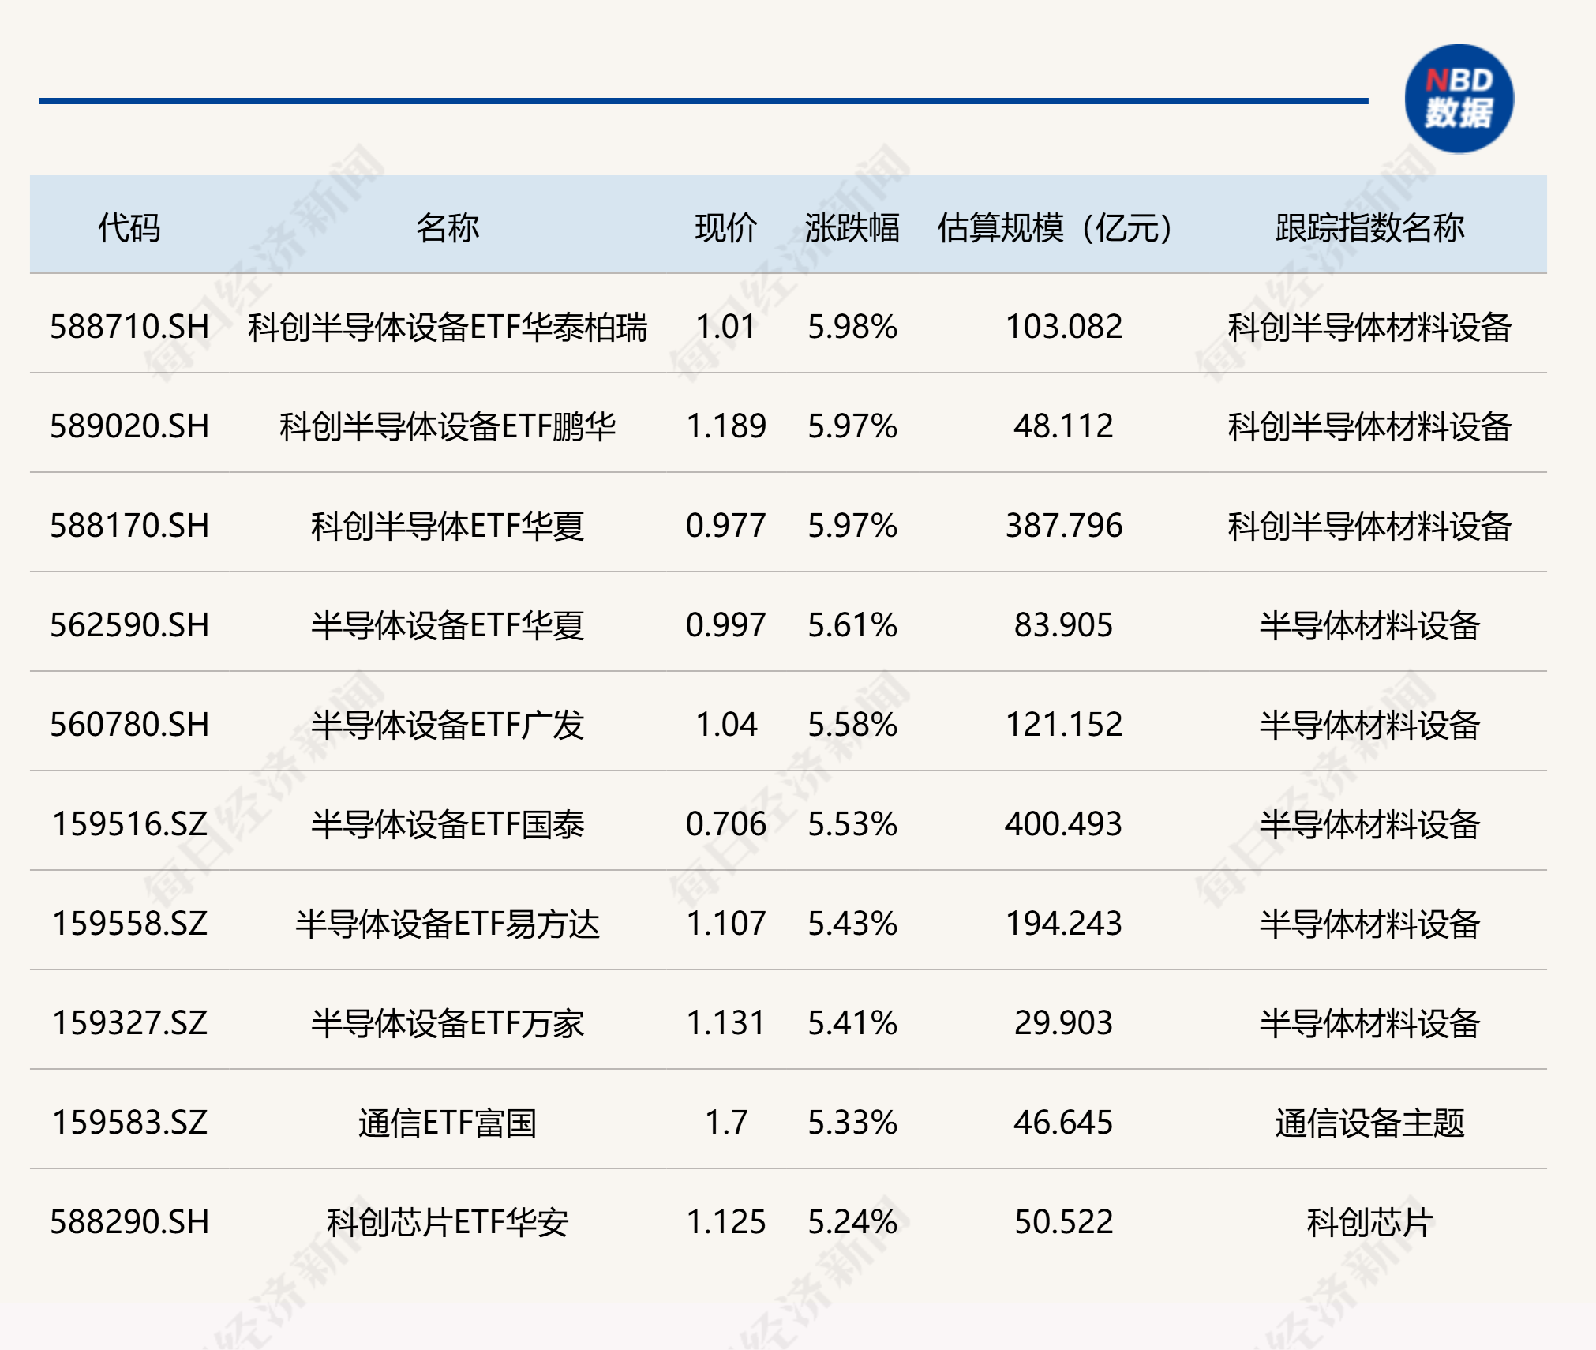1596x1350 pixels.
Task: Click the 估算规模（亿元） column header
Action: 1055,228
